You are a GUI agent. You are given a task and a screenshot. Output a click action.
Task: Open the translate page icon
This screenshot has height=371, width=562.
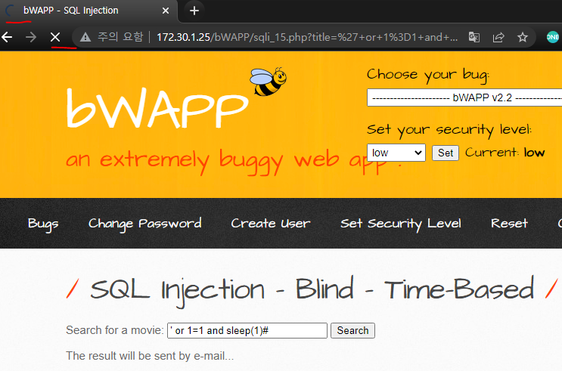pyautogui.click(x=474, y=37)
